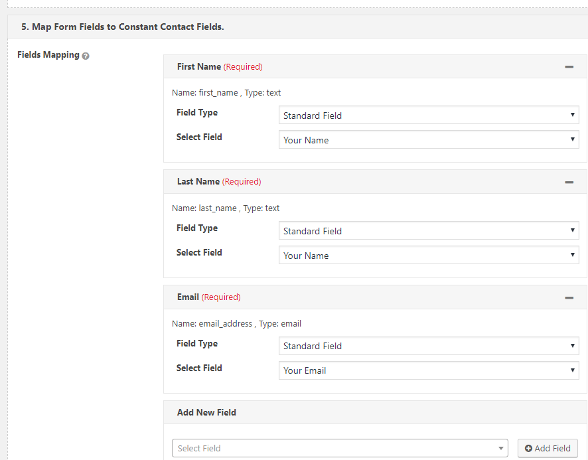The width and height of the screenshot is (588, 460).
Task: Click the Add New Field heading
Action: pyautogui.click(x=206, y=412)
